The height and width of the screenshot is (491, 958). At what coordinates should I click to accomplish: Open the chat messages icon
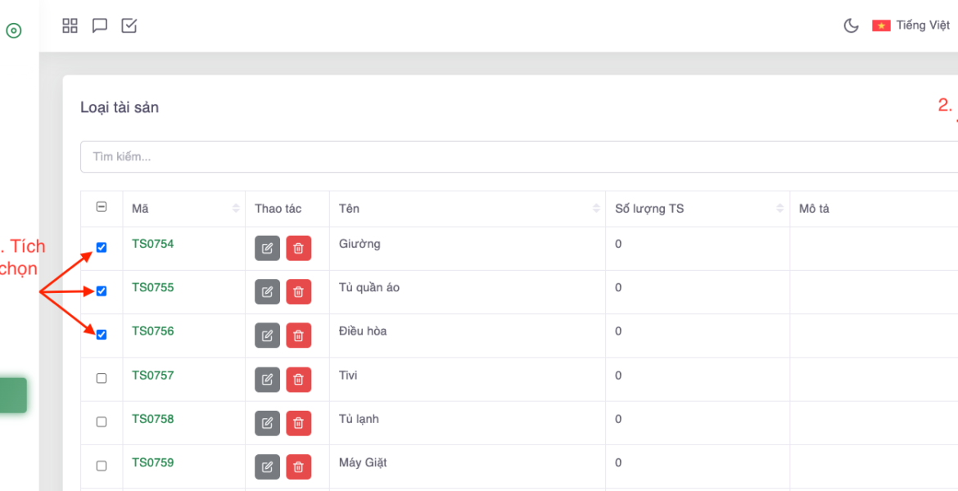100,25
